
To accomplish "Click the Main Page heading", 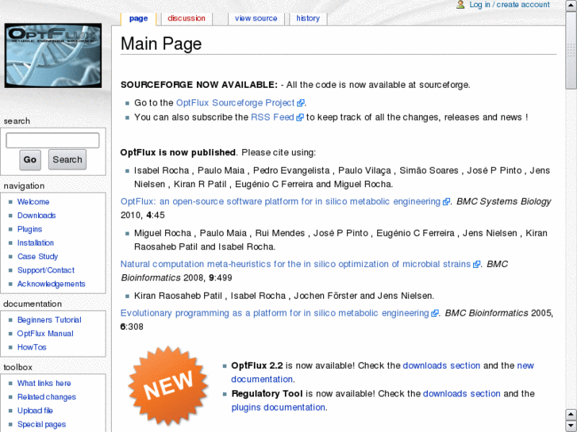I will (x=161, y=44).
